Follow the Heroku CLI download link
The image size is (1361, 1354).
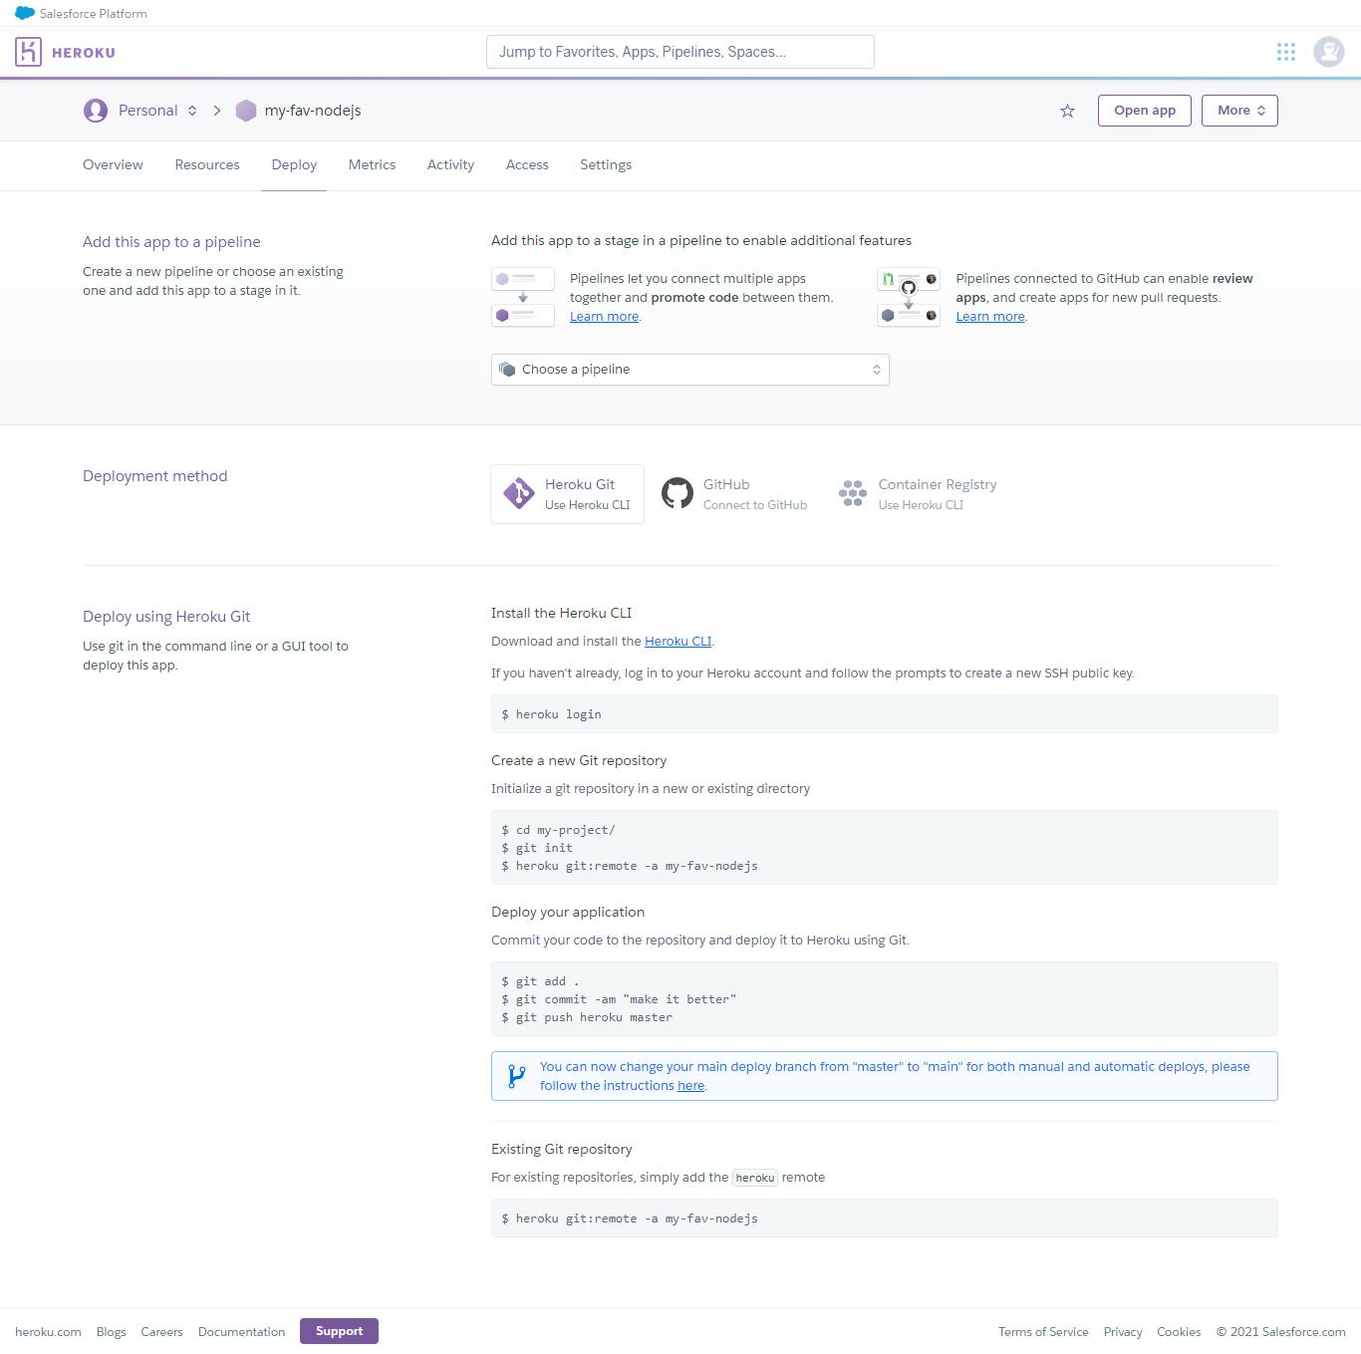678,642
